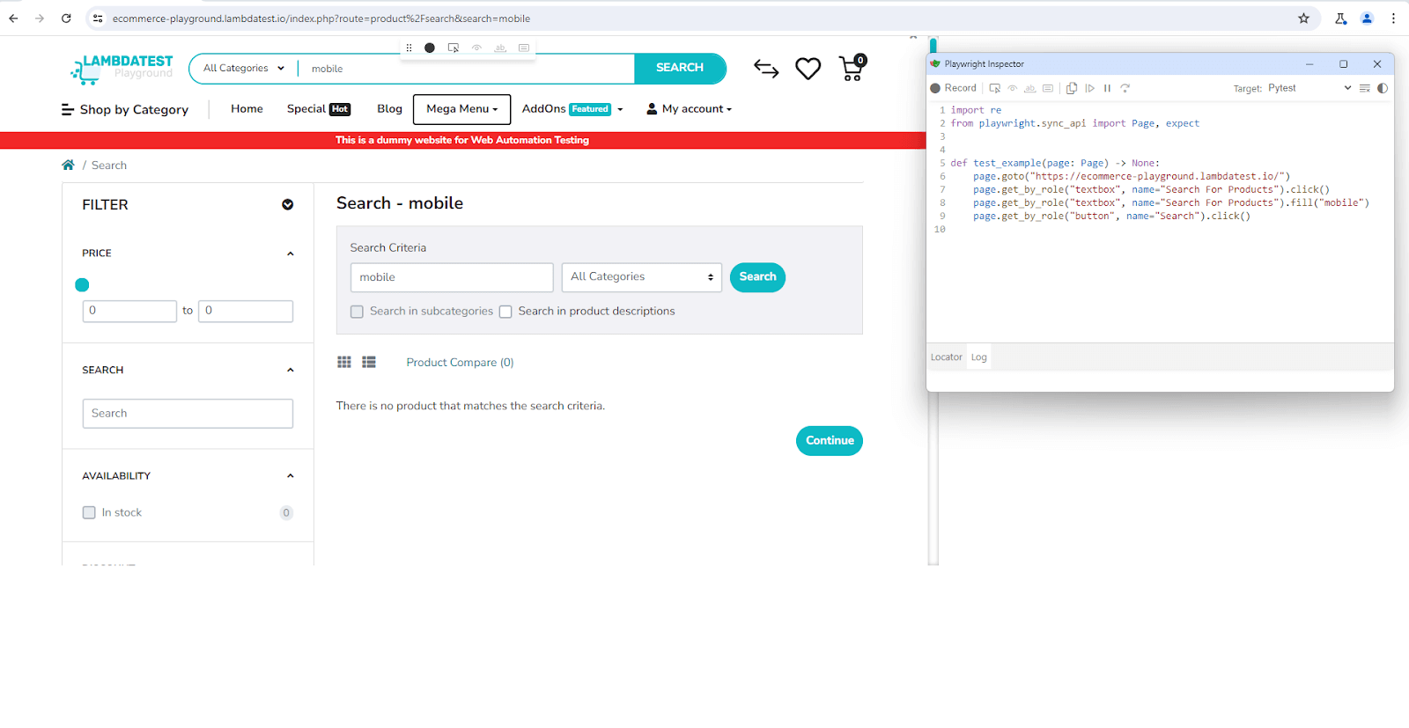The height and width of the screenshot is (728, 1409).
Task: Open the Product Compare (0) link
Action: point(460,363)
